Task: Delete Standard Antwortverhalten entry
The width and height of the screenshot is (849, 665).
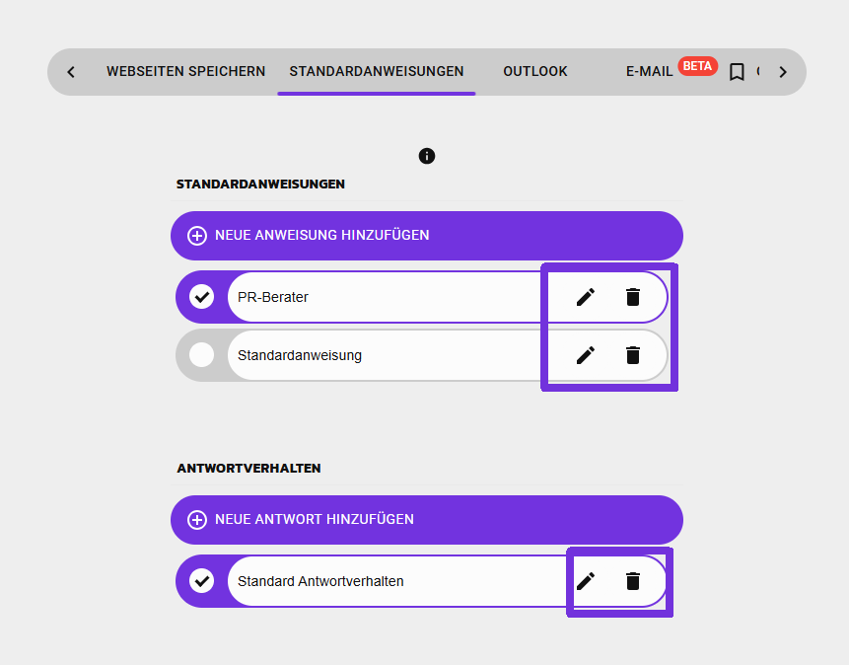Action: point(633,581)
